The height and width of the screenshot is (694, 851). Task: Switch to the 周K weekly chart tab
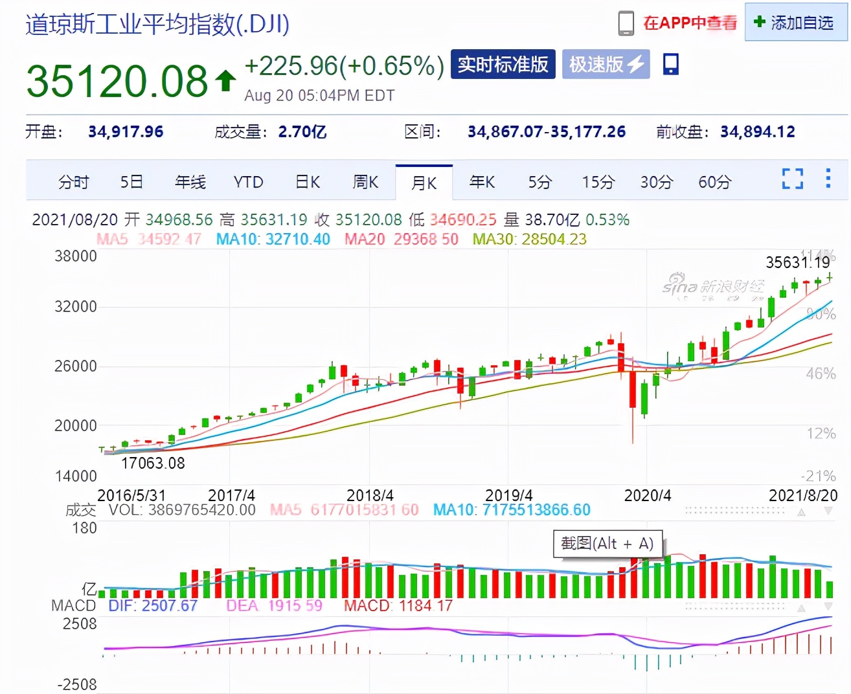point(365,182)
